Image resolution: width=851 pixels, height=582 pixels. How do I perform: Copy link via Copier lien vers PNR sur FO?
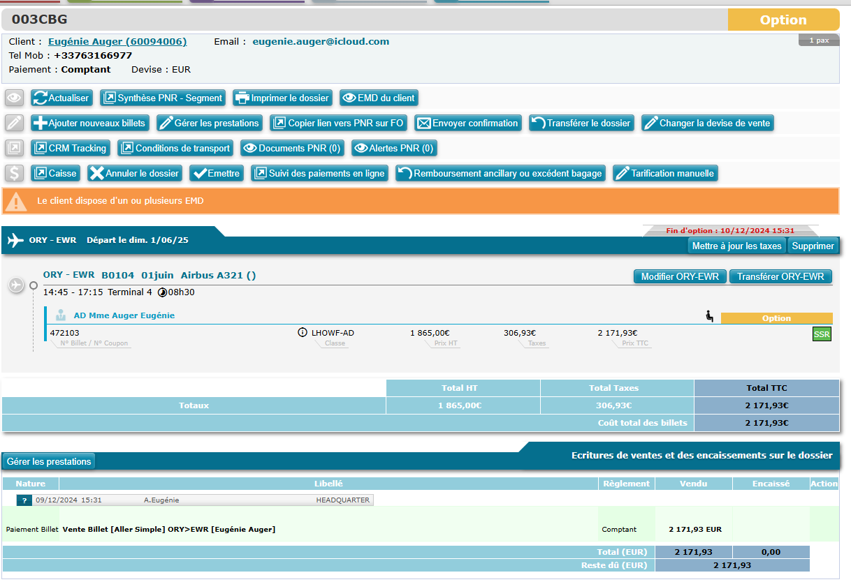338,124
